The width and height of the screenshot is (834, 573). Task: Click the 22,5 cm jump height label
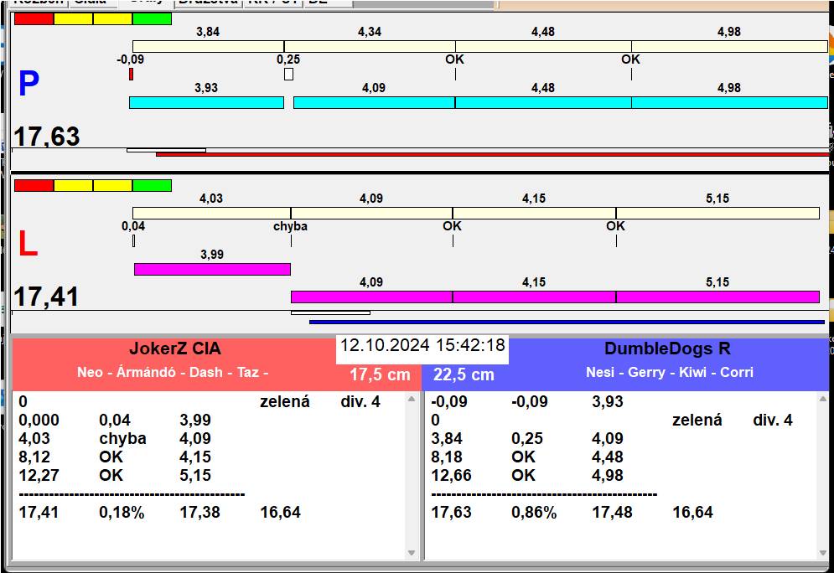(x=464, y=374)
